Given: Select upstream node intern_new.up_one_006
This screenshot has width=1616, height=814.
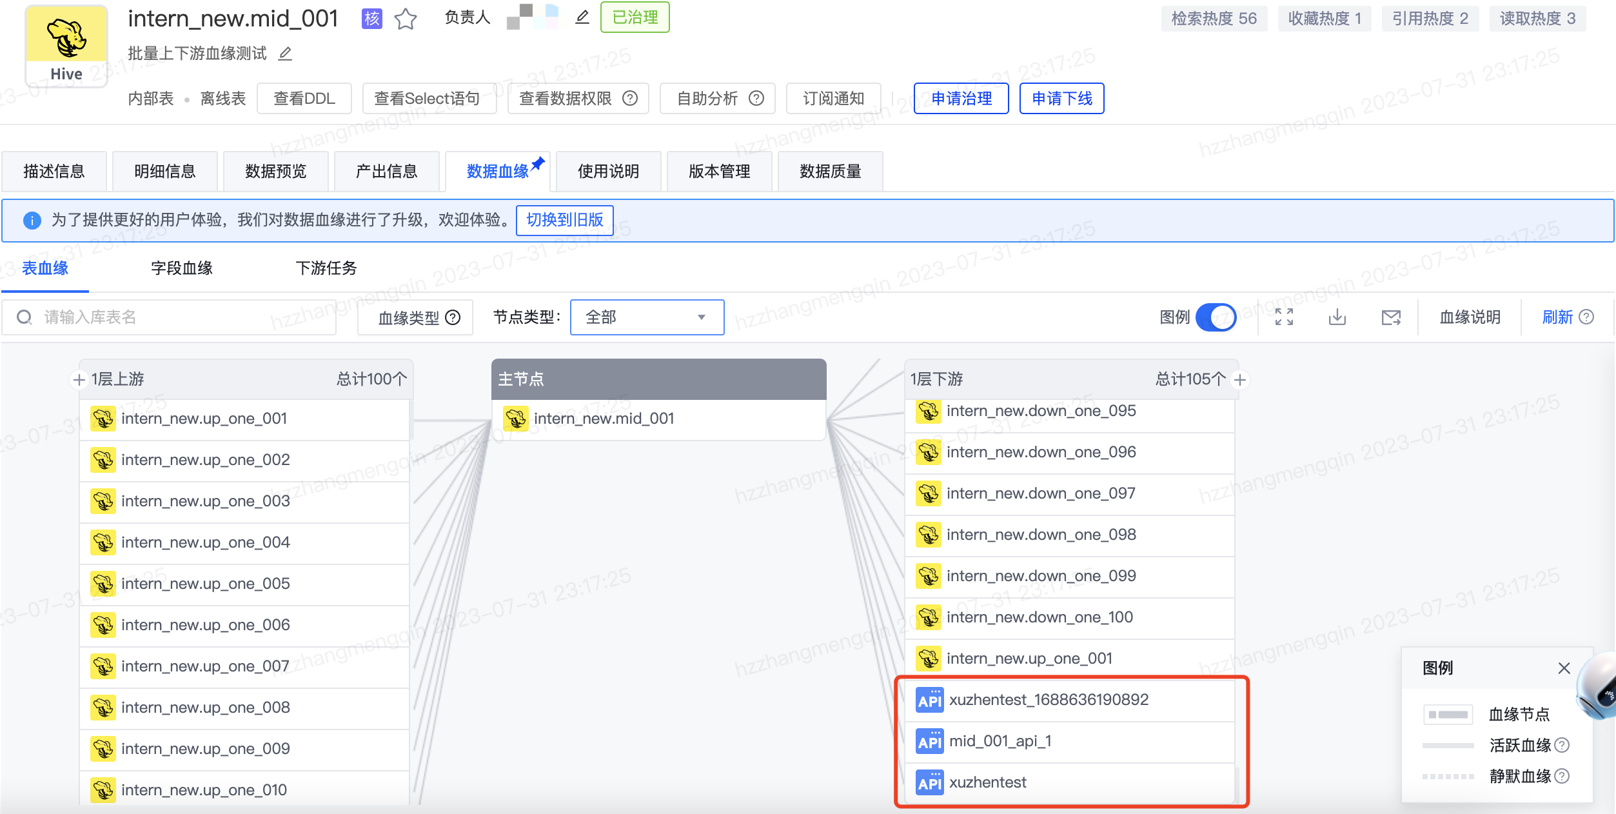Looking at the screenshot, I should (x=245, y=626).
